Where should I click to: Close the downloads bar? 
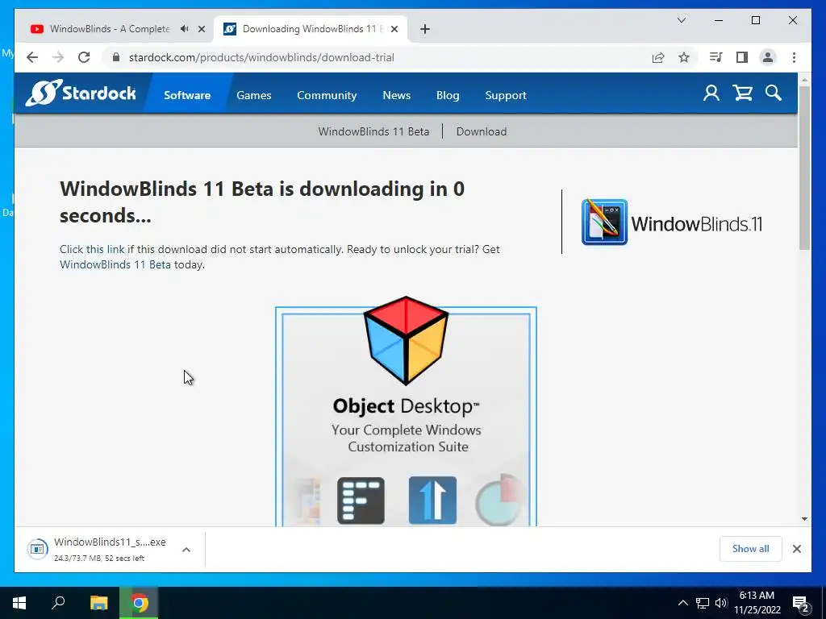pyautogui.click(x=796, y=549)
